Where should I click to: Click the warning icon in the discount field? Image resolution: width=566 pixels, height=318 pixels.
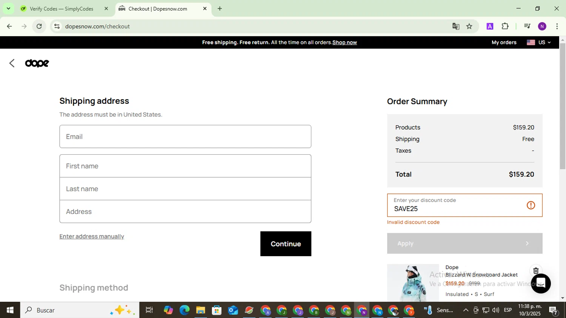(531, 205)
